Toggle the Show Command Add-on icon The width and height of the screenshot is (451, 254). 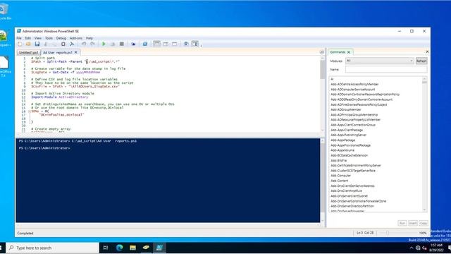click(x=195, y=44)
